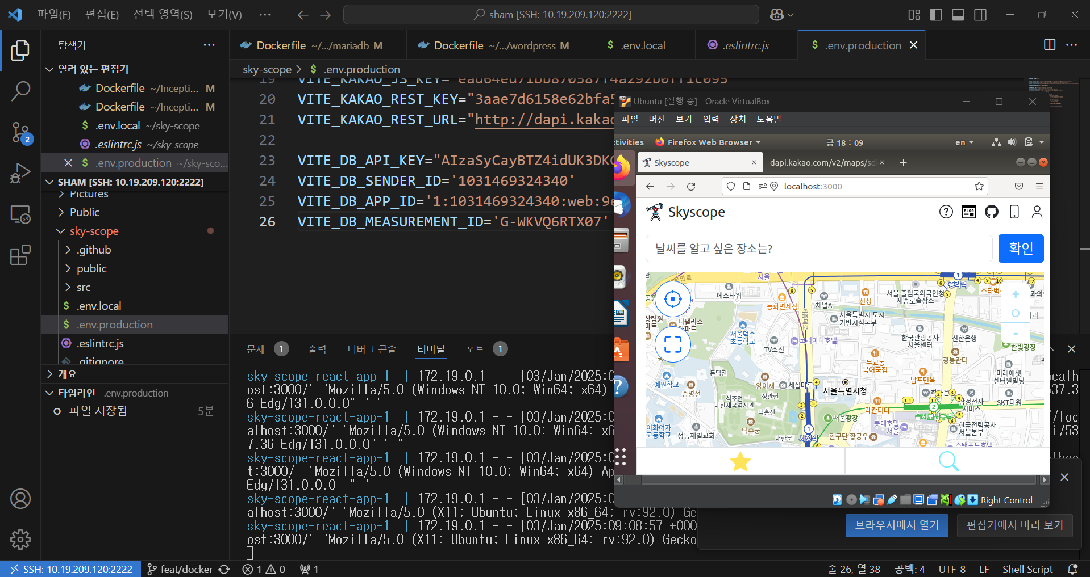This screenshot has width=1090, height=577.
Task: Click the notification bell in the status bar
Action: pyautogui.click(x=1072, y=569)
